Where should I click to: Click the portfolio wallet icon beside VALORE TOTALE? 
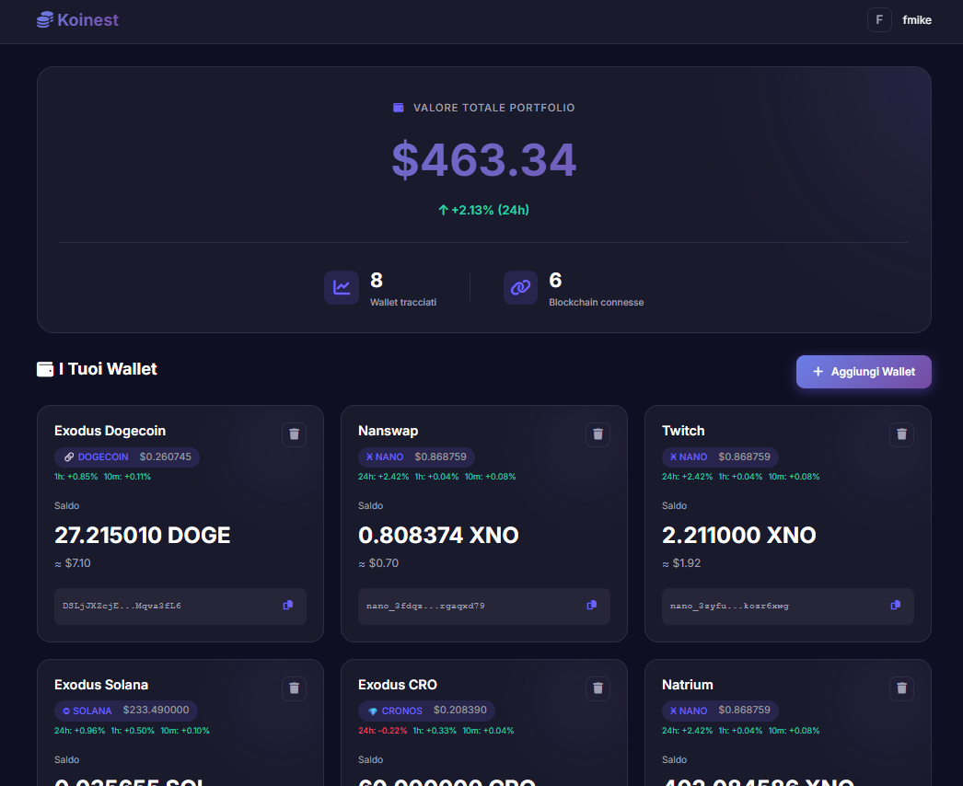point(398,108)
